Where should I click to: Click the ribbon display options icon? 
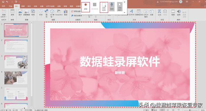coord(187,1)
